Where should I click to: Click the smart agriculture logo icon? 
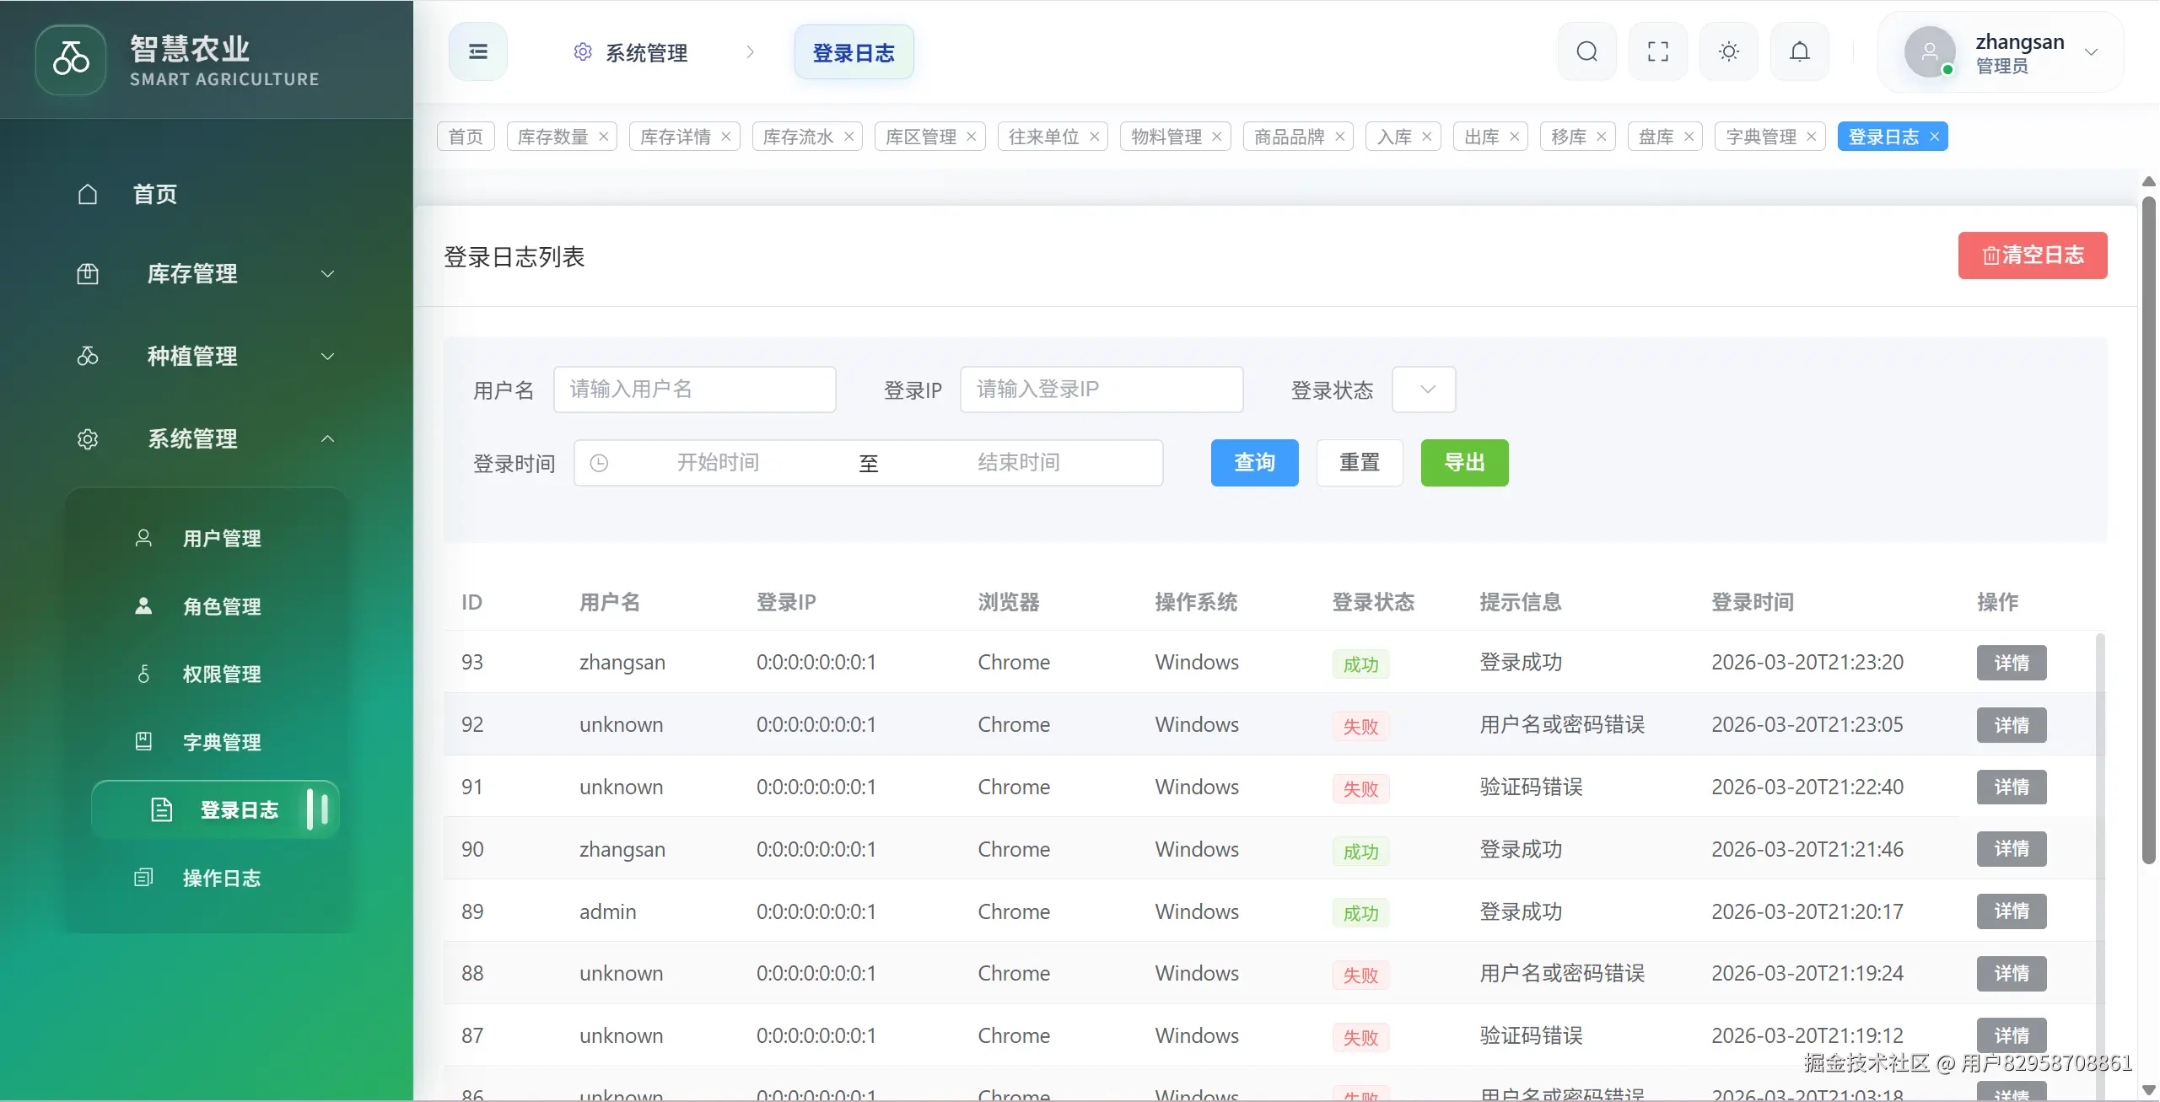tap(71, 59)
